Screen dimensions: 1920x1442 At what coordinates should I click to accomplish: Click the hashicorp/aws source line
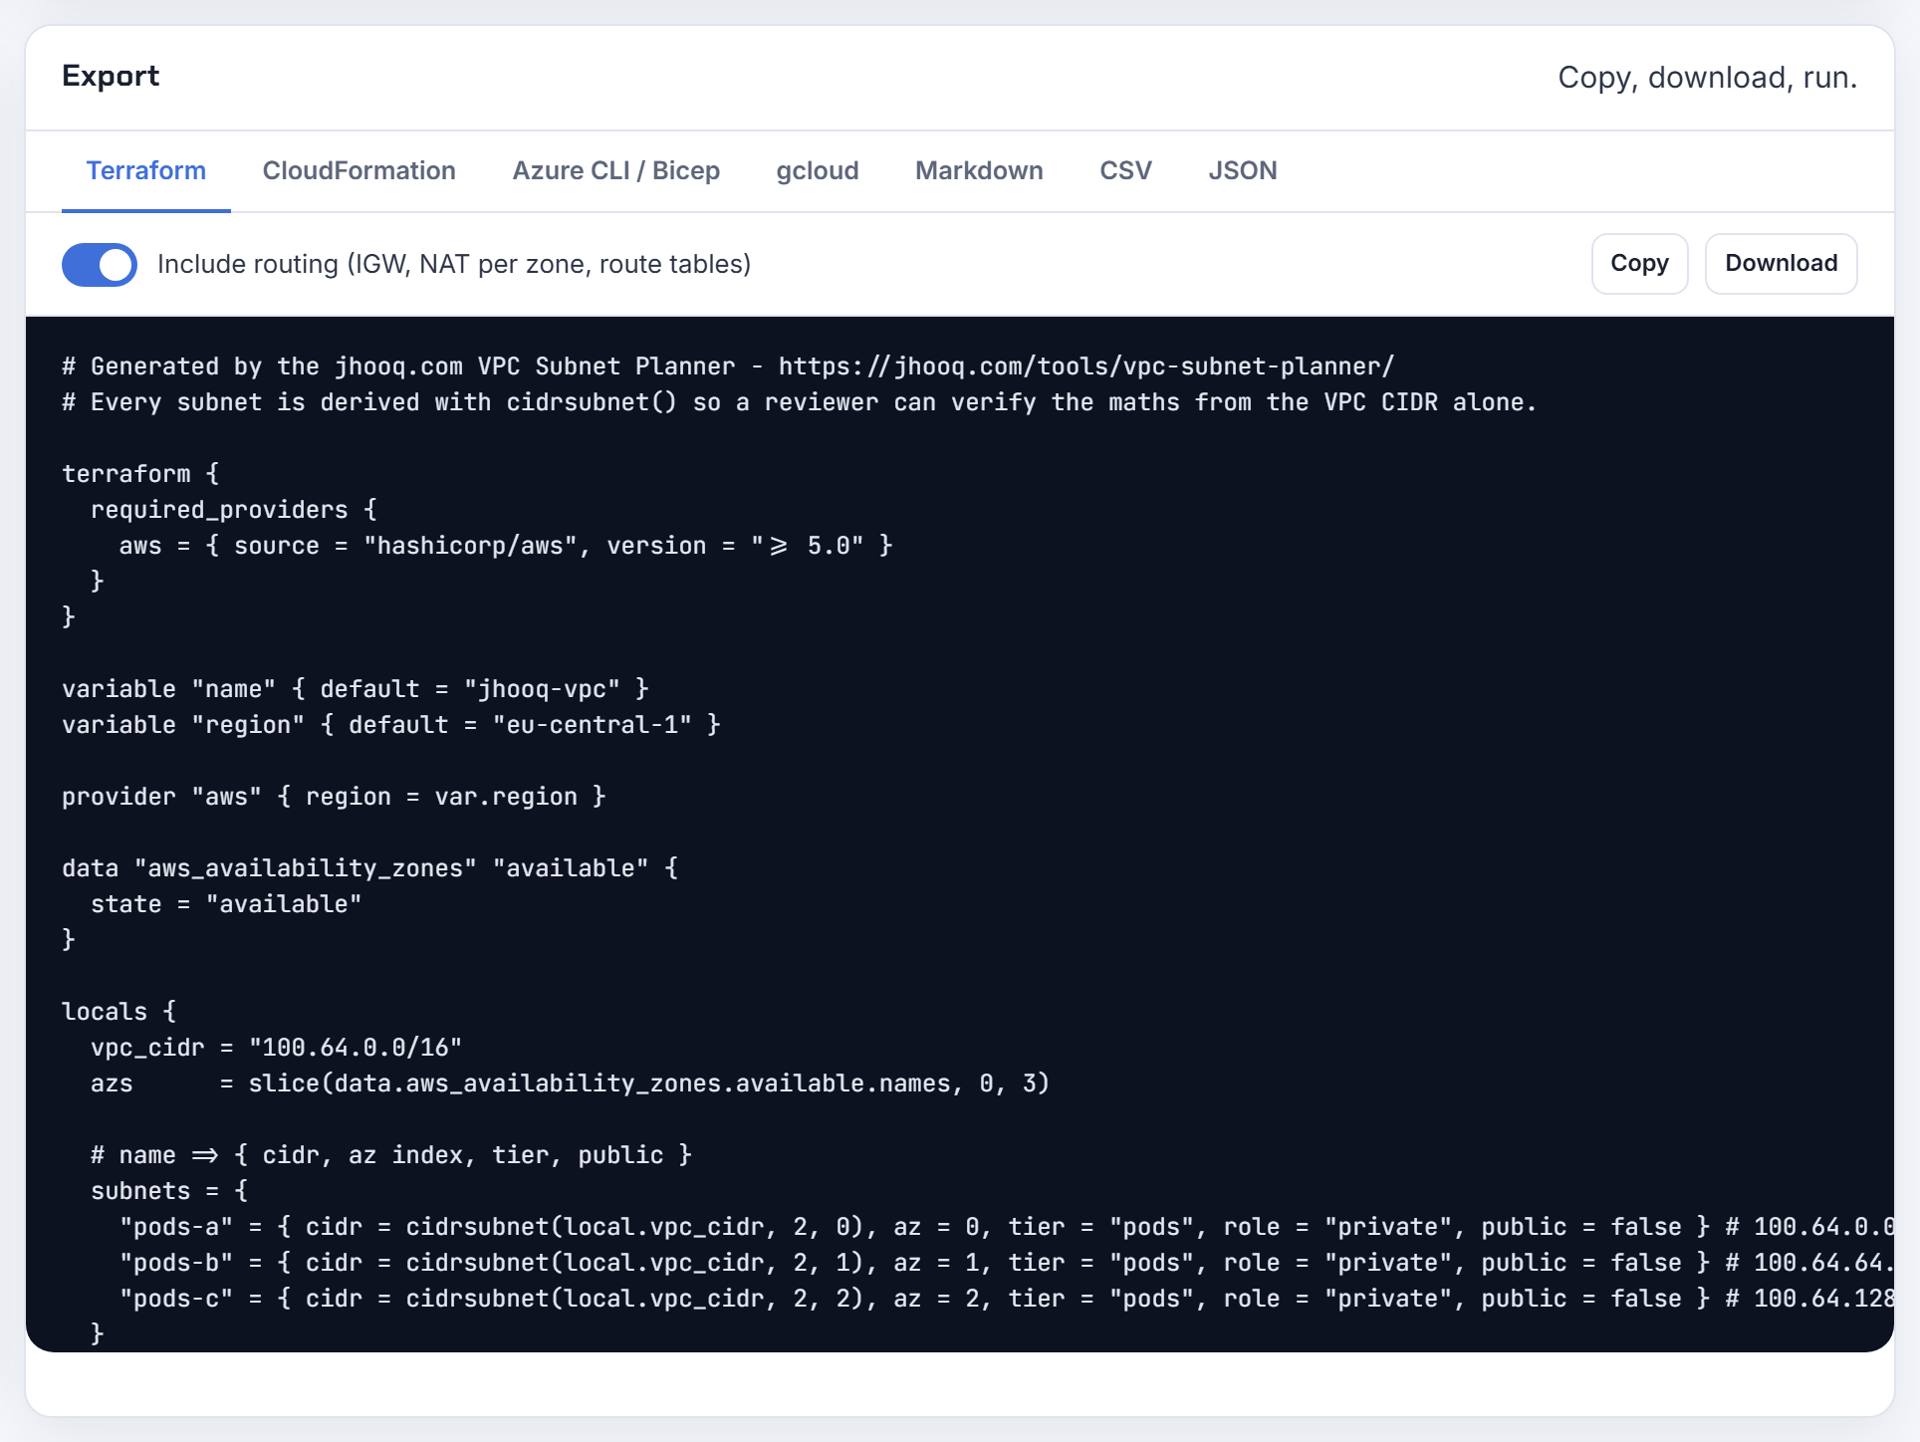click(x=506, y=546)
